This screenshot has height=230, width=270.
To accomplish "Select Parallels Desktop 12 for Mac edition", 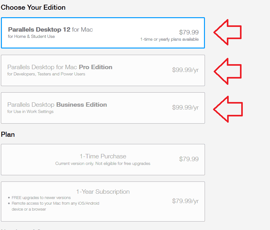I will (x=103, y=33).
